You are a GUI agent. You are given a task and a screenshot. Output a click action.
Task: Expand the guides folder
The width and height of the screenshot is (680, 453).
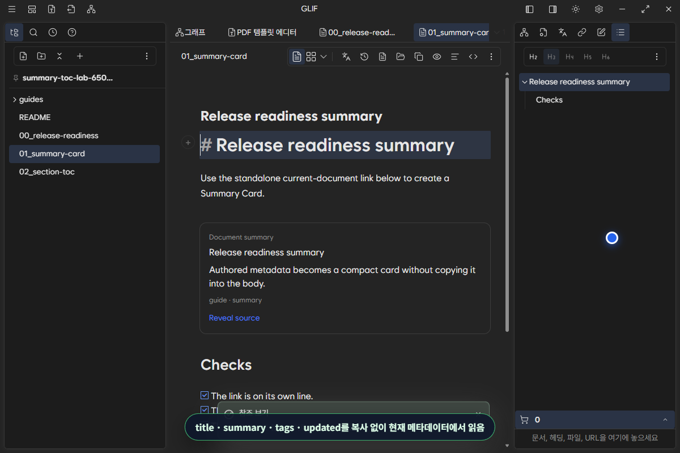pos(84,99)
